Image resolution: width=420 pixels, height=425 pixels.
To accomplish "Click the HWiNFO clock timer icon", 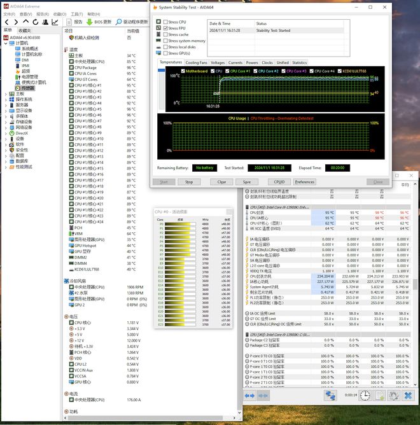I will (365, 396).
